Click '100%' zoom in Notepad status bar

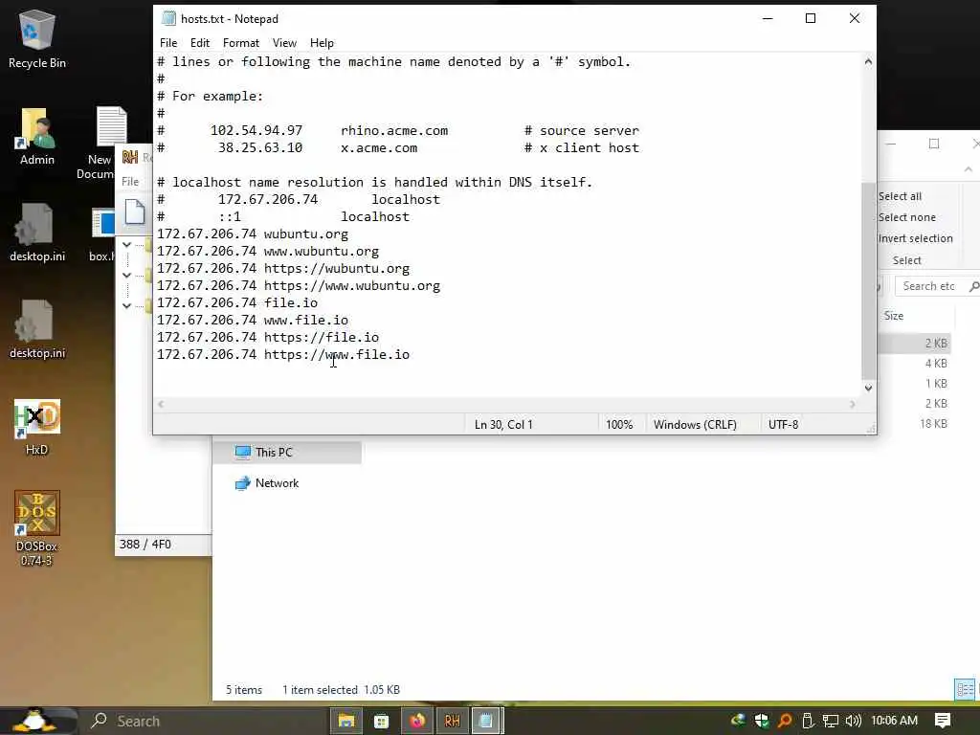click(x=619, y=424)
